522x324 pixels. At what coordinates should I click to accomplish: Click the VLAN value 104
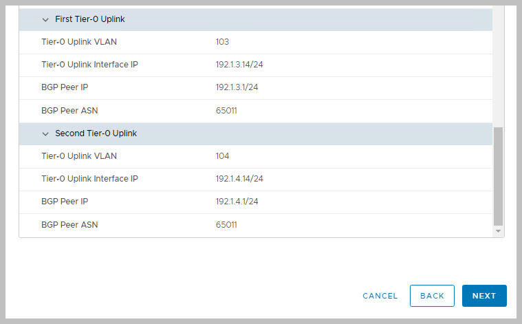(x=222, y=156)
